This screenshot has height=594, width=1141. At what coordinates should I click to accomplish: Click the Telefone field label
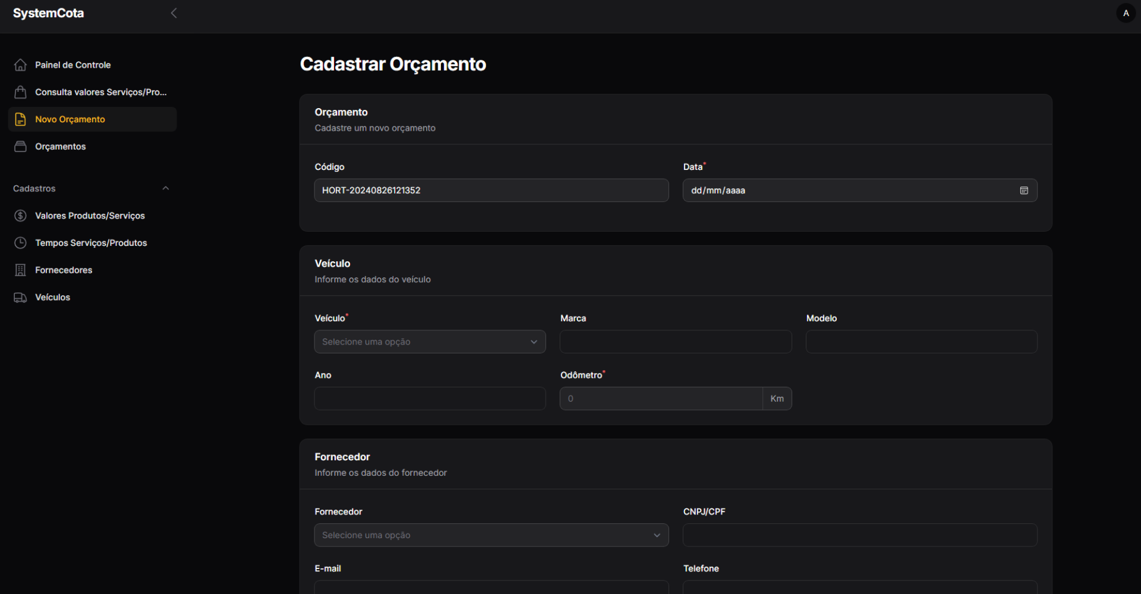(701, 568)
